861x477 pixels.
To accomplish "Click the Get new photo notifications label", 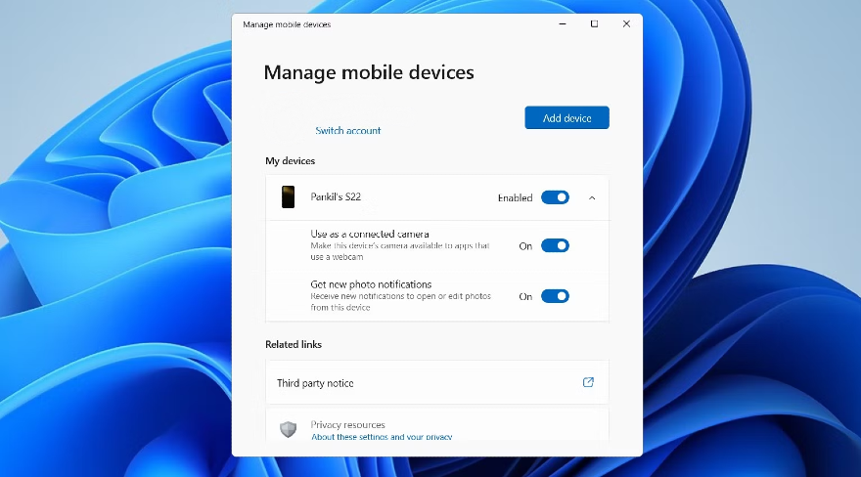I will click(x=371, y=284).
